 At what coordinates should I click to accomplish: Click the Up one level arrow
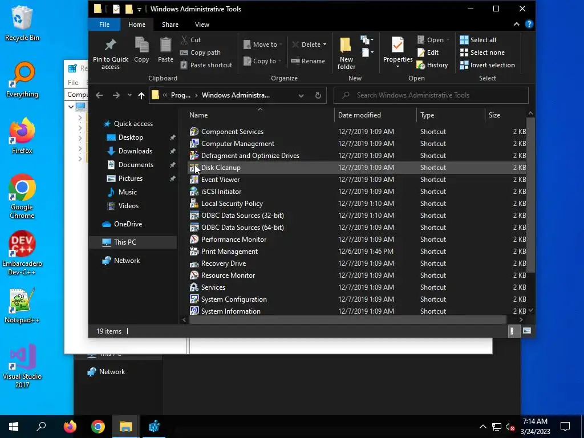(x=141, y=95)
